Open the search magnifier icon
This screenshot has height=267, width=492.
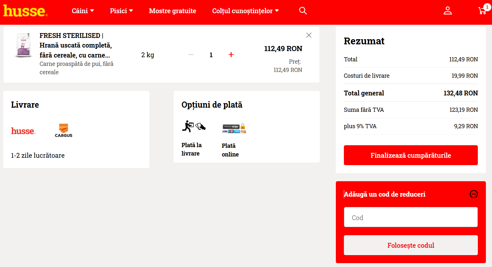303,11
